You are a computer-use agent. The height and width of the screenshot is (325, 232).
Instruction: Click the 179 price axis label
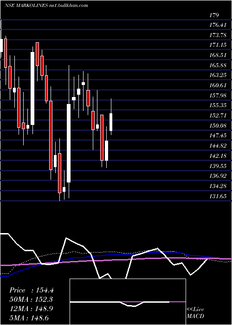pos(214,15)
